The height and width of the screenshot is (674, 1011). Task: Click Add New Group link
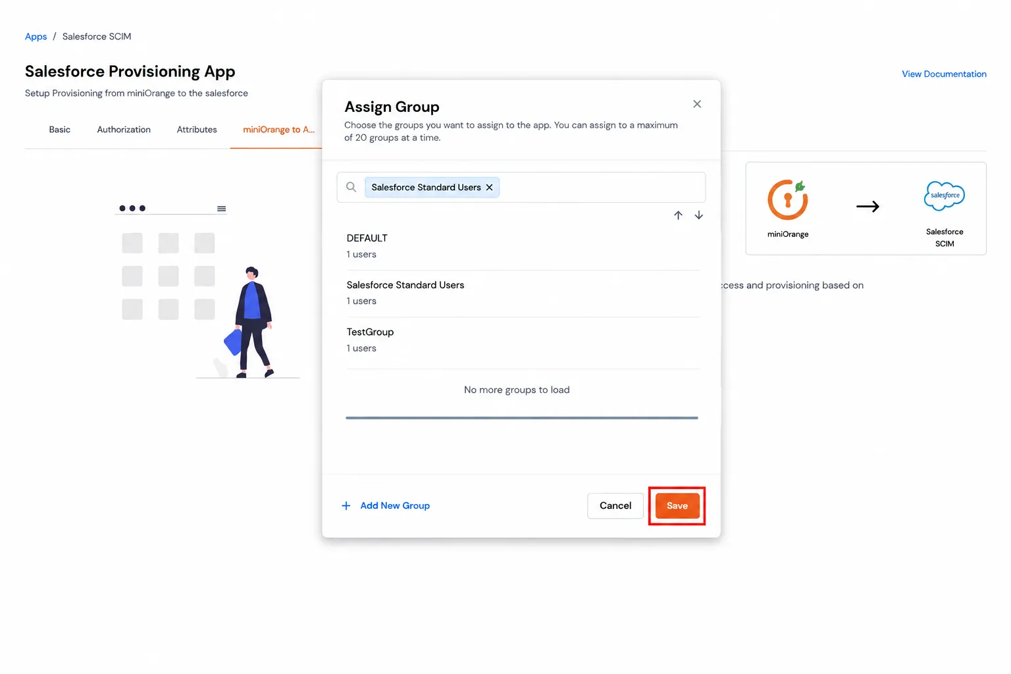click(x=395, y=505)
